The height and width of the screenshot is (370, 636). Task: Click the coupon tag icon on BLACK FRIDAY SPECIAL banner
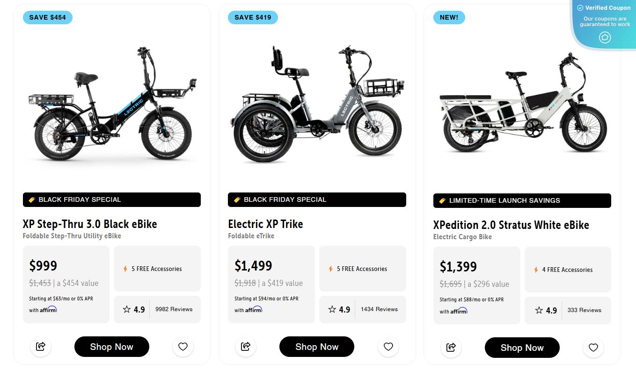tap(31, 199)
